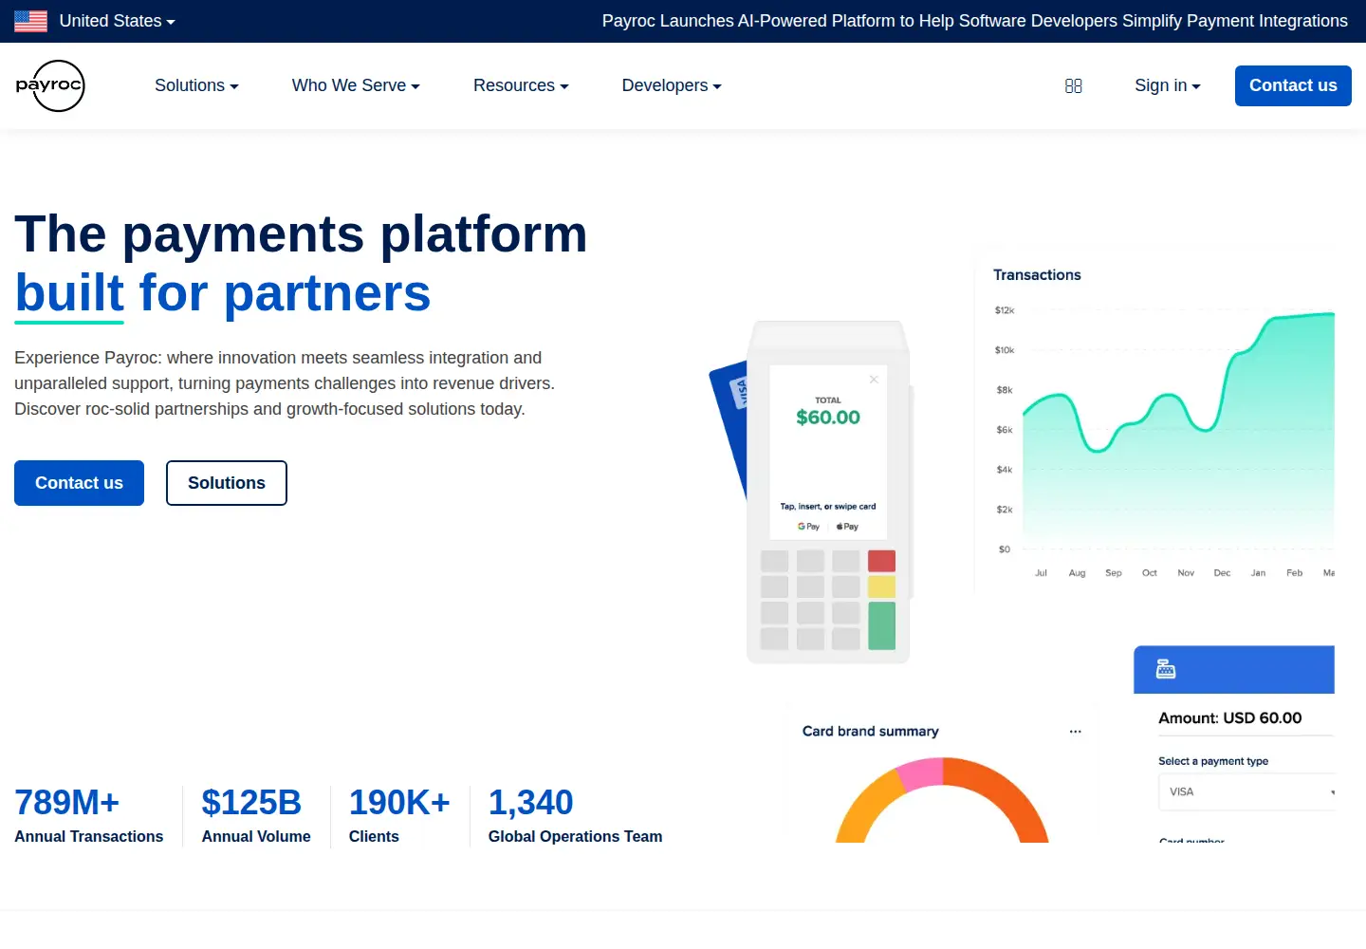
Task: Click the three-dot menu on Card brand summary
Action: [x=1075, y=732]
